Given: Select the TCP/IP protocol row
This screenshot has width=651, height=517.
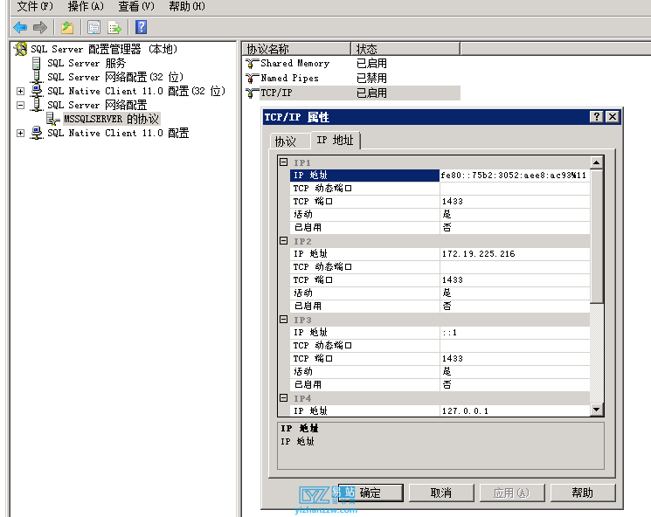Looking at the screenshot, I should (x=352, y=93).
